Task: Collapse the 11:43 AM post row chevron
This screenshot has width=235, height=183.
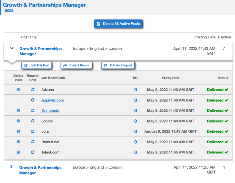Action: click(x=12, y=48)
